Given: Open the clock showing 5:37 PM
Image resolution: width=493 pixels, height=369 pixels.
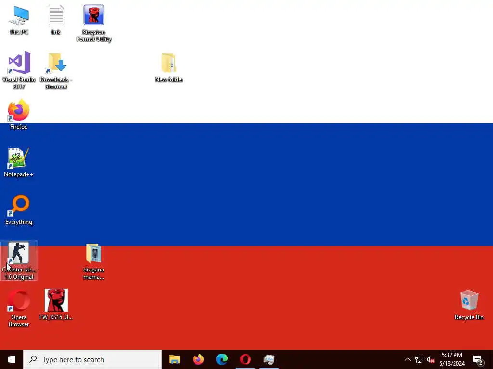Looking at the screenshot, I should click(452, 359).
